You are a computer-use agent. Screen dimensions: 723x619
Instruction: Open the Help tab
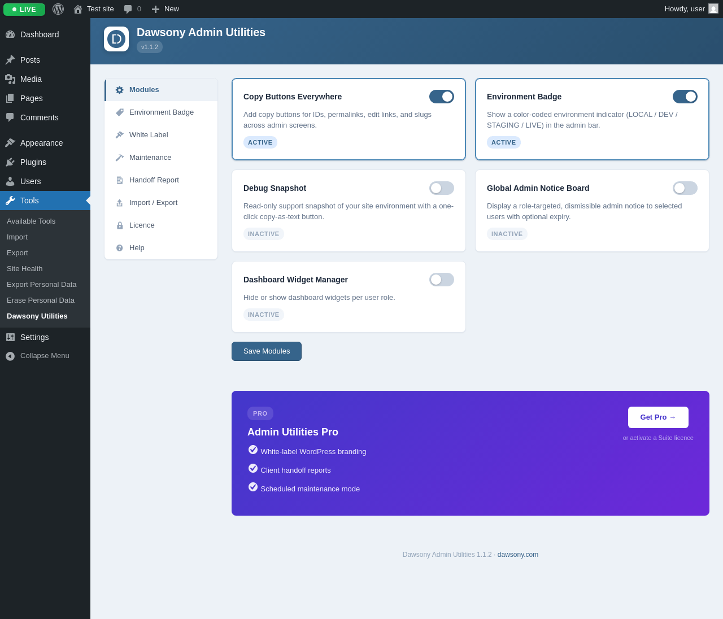[x=161, y=248]
